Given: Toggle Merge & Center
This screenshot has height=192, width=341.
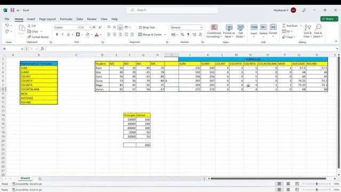Looking at the screenshot, I should tap(150, 34).
